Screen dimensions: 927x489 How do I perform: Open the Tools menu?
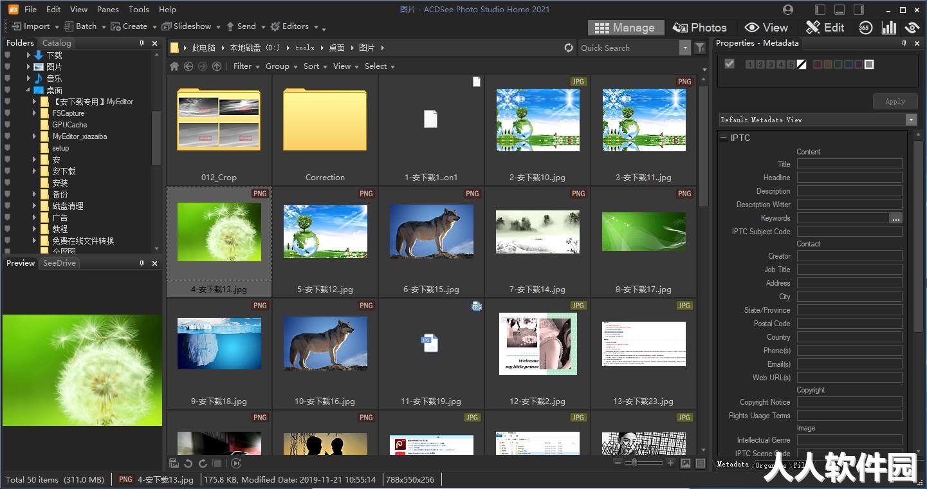(139, 10)
